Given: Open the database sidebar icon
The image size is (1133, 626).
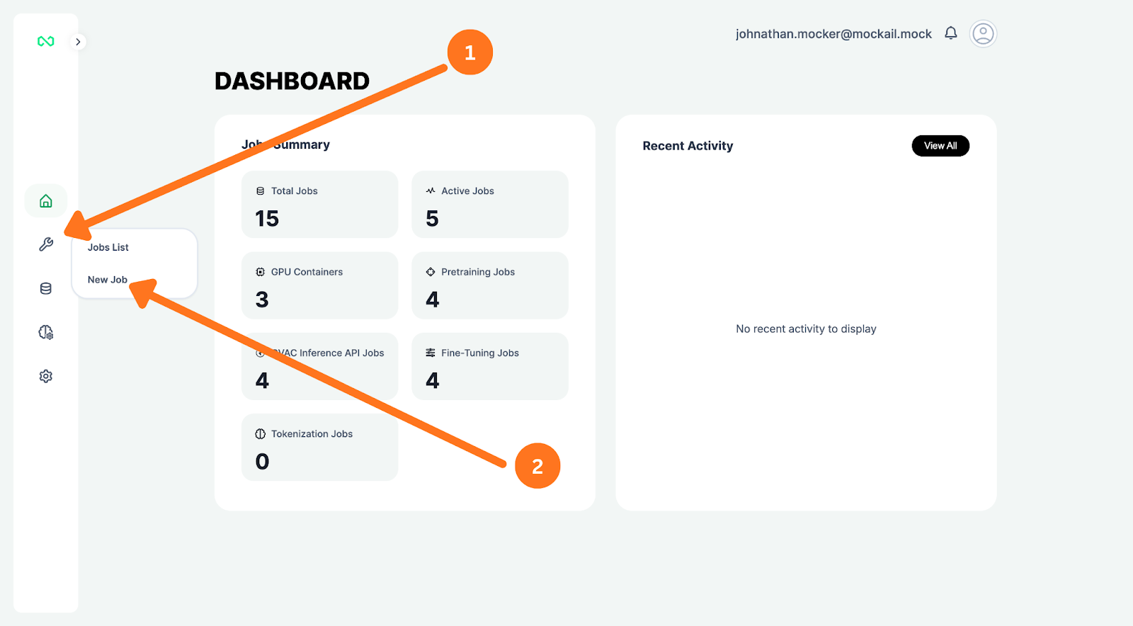Looking at the screenshot, I should pos(46,288).
